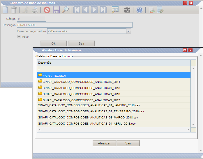Viewport: 203px width, 159px height.
Task: Click the Atualiza window outer scroll down arrow
Action: coord(201,151)
